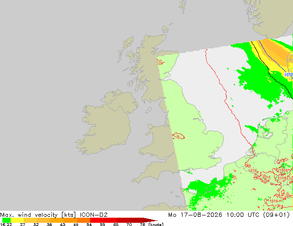Click the orange high-wind band near Norway

point(275,51)
